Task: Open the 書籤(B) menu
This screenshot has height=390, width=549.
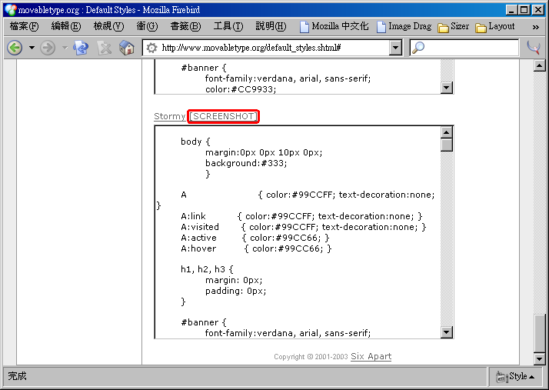Action: pyautogui.click(x=185, y=26)
